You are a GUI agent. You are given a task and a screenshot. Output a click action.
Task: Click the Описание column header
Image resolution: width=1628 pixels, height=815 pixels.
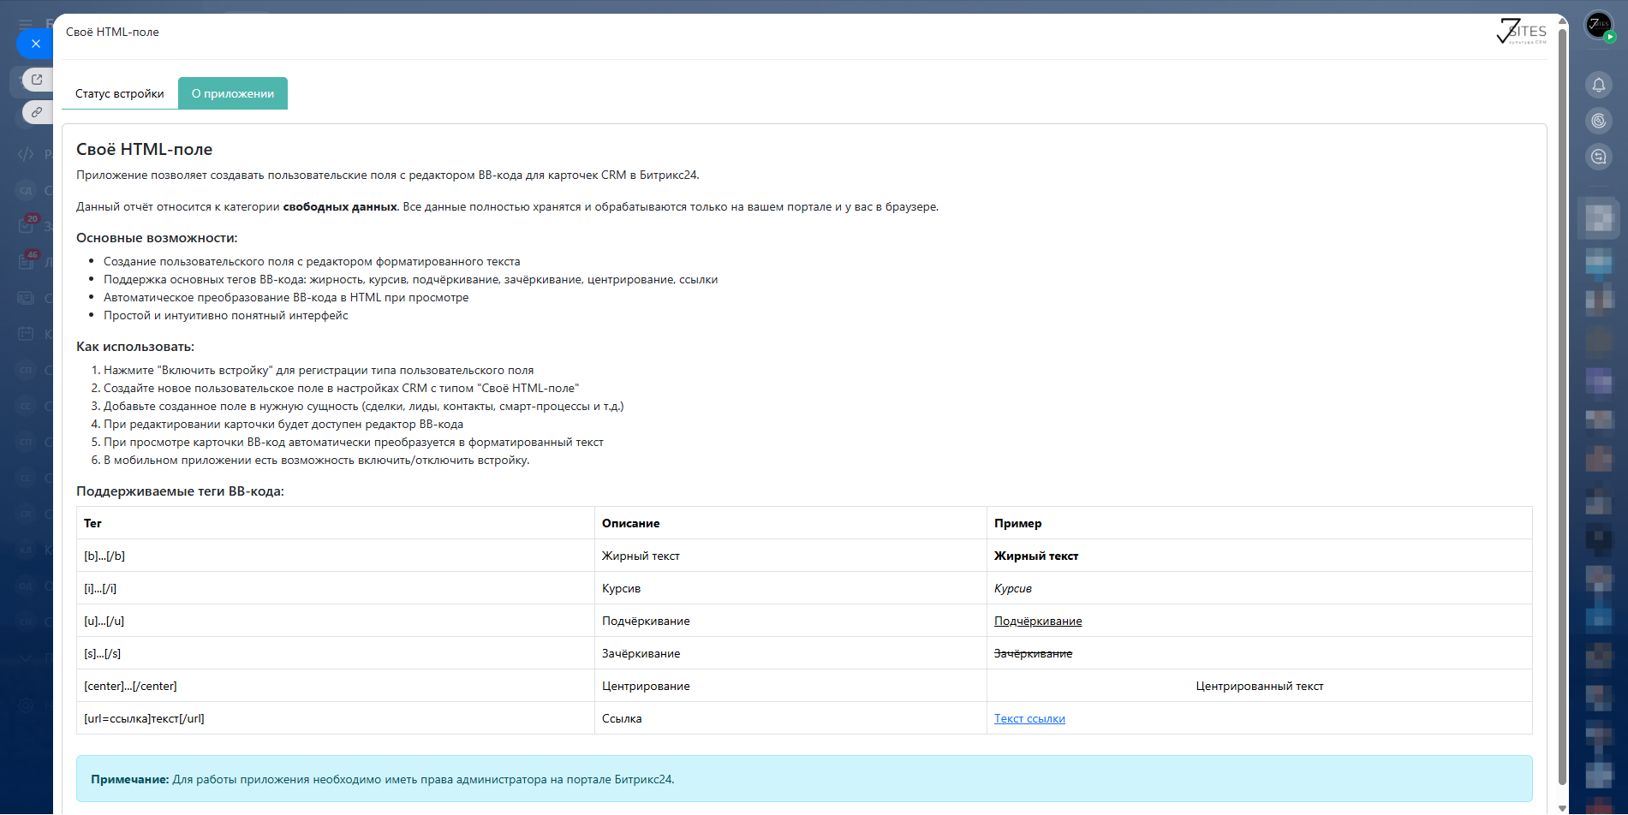click(790, 523)
